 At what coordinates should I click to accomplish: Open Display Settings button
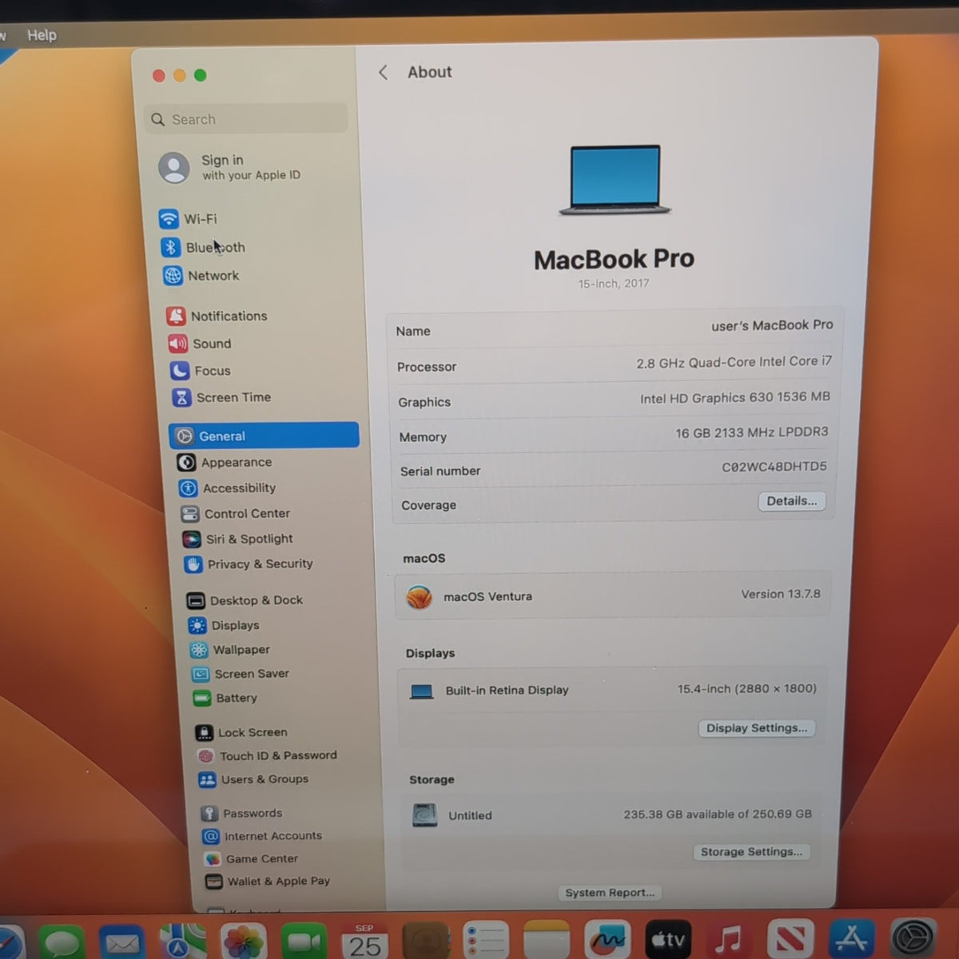pos(756,728)
